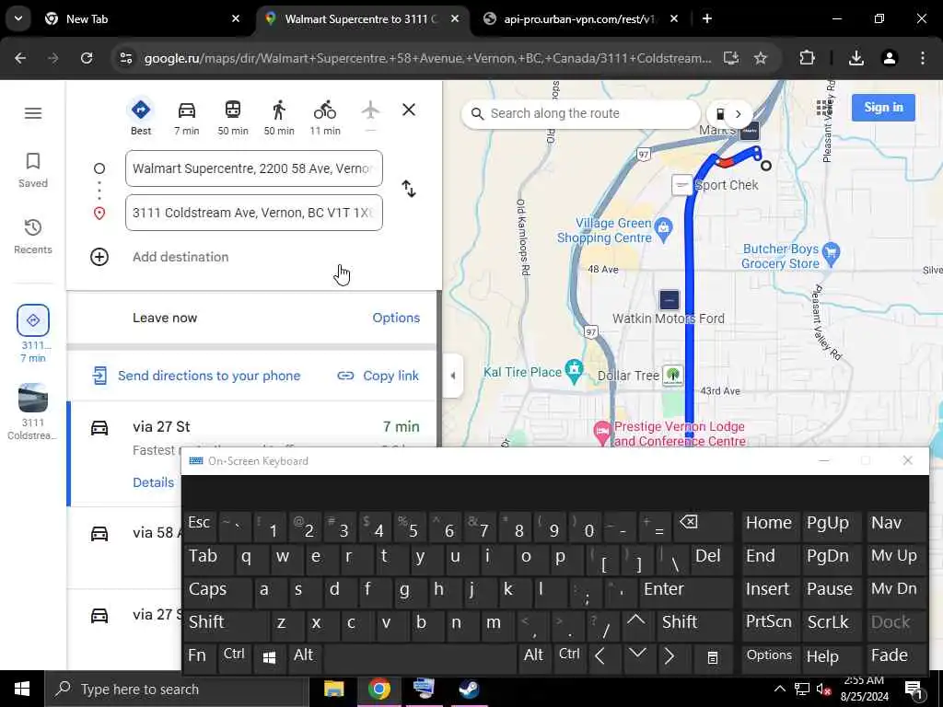Image resolution: width=943 pixels, height=707 pixels.
Task: Click taskbar Type here to search box
Action: 177,689
